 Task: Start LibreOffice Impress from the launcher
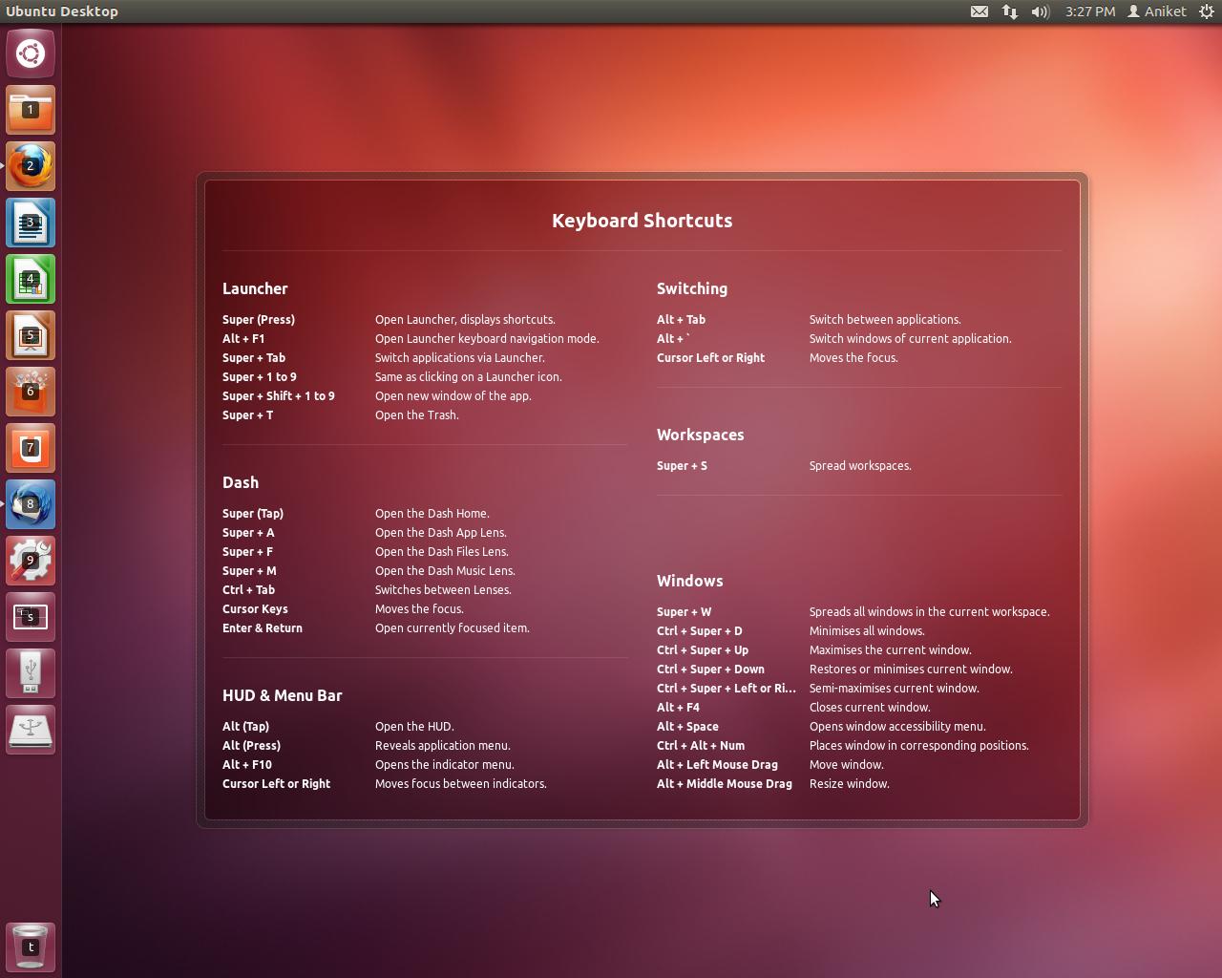(x=31, y=335)
